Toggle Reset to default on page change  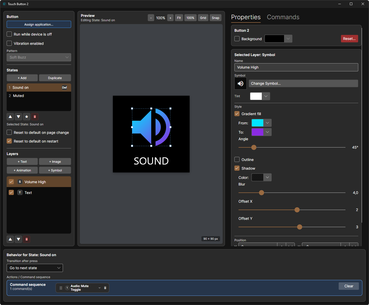[9, 132]
